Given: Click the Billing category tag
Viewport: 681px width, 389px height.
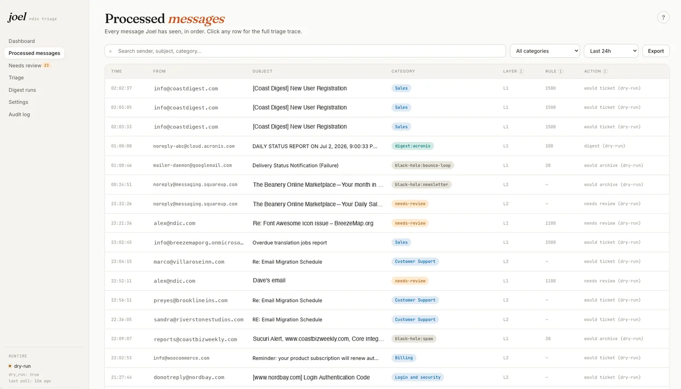Looking at the screenshot, I should (x=404, y=358).
